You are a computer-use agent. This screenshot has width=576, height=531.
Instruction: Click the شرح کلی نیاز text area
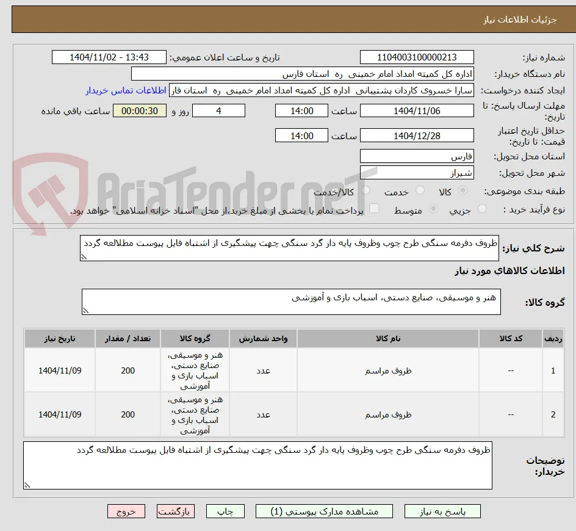click(x=289, y=248)
